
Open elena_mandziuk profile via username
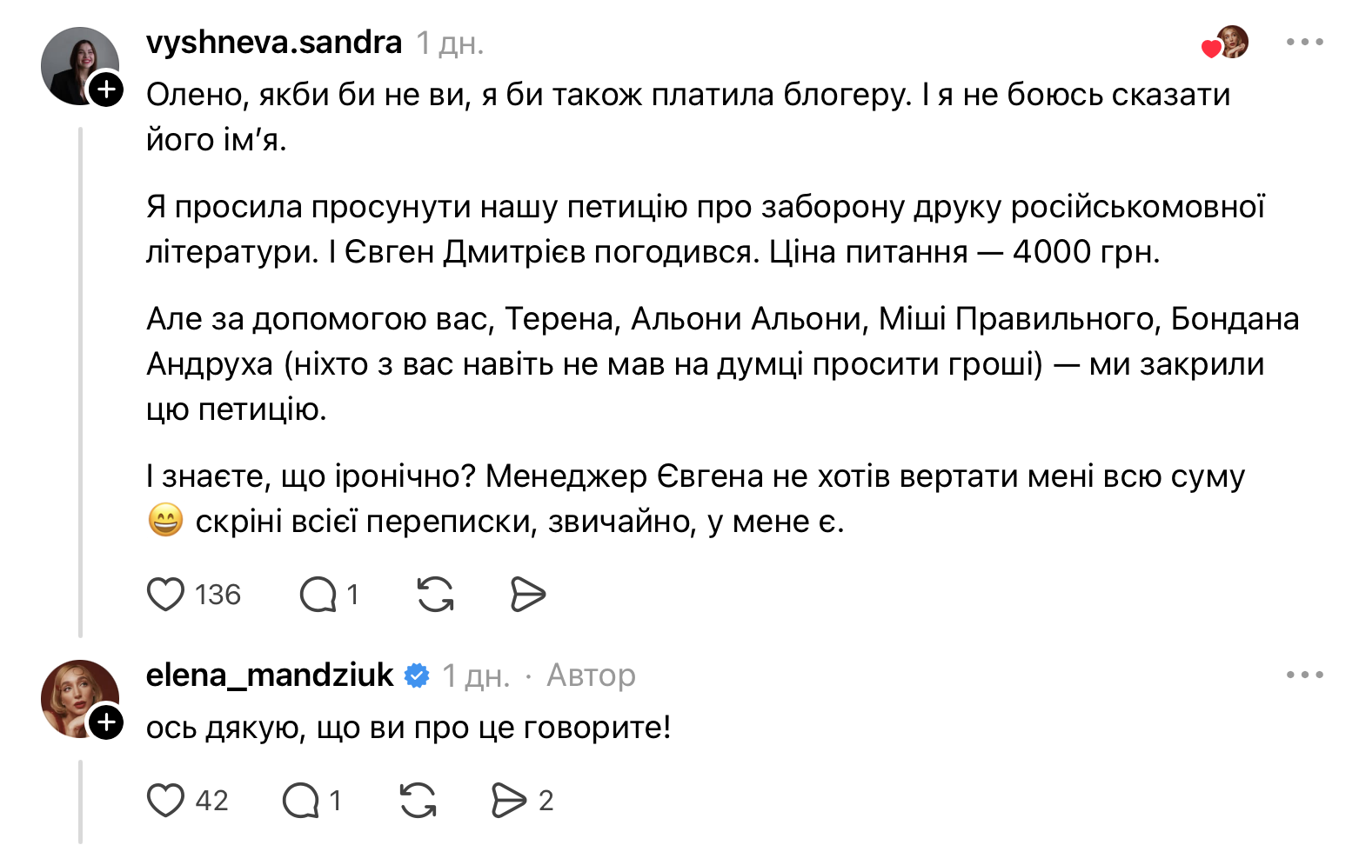click(x=270, y=675)
